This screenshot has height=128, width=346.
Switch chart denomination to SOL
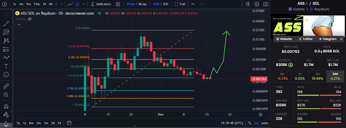(166, 4)
